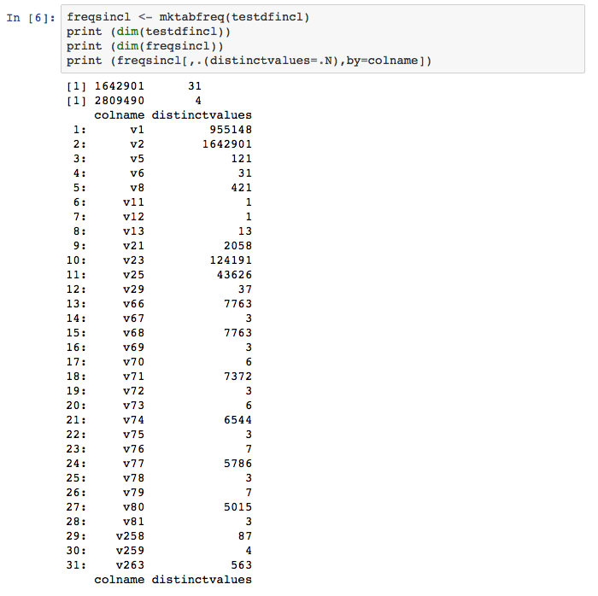Place cursor on print(dim(testdfincl)) line
Screen dimensions: 598x596
coord(135,32)
